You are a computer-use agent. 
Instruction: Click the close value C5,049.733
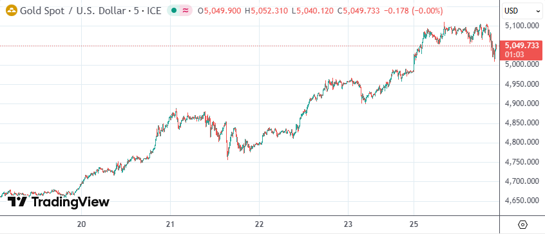(359, 11)
